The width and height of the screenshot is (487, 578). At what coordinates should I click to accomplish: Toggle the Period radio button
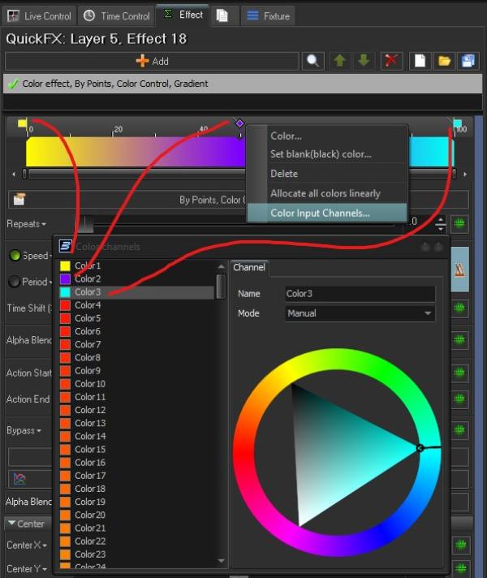14,282
